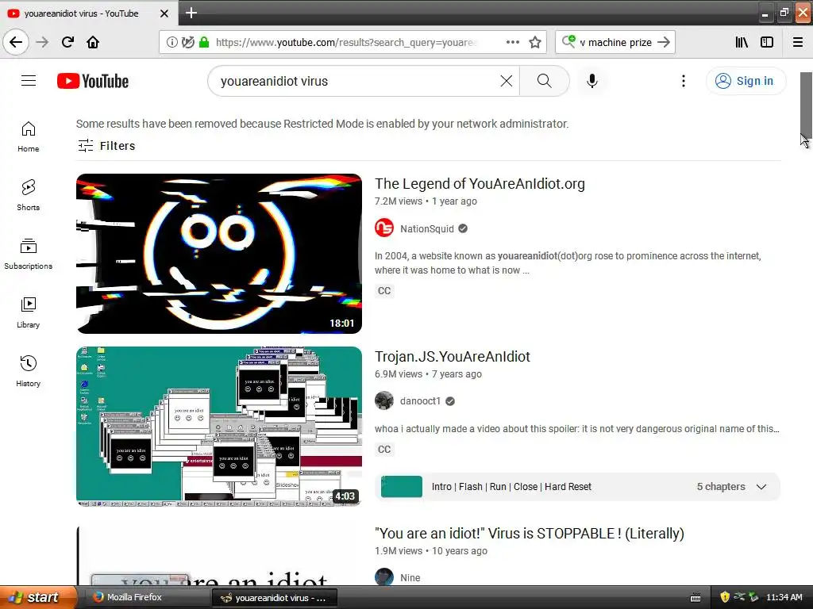Click the 11:34 AM taskbar clock
Screen dimensions: 813x609
pyautogui.click(x=784, y=597)
